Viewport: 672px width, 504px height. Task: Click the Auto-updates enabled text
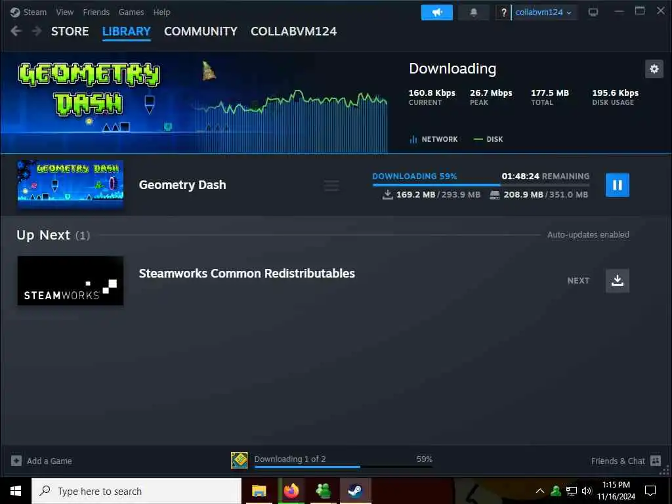click(x=588, y=235)
